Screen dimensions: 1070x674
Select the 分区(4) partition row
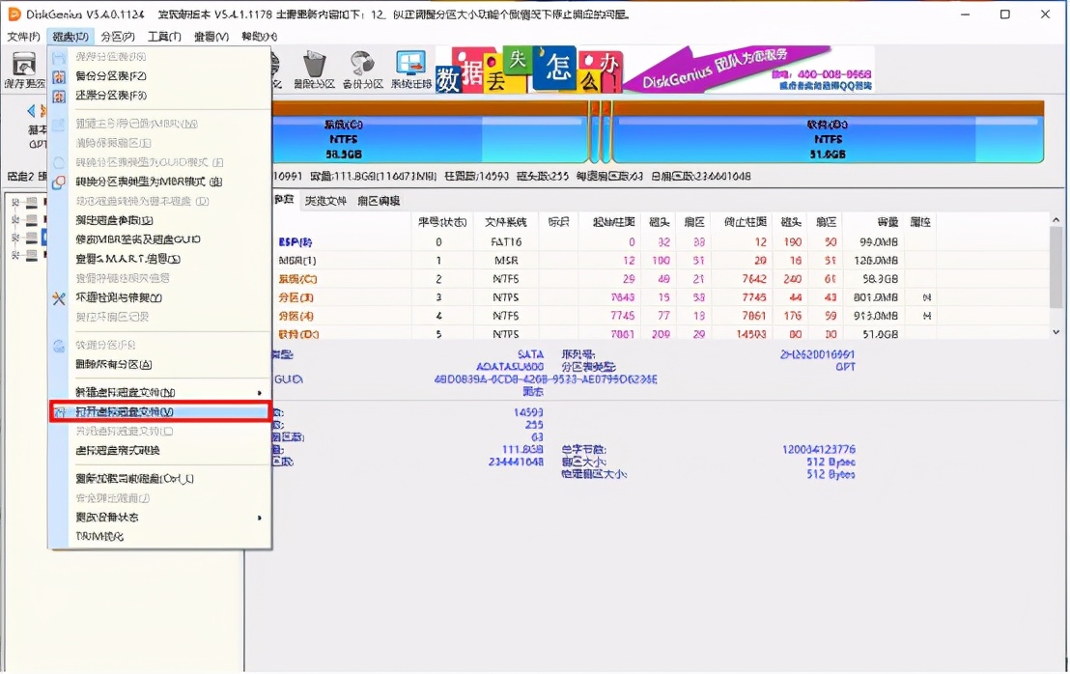[x=604, y=316]
